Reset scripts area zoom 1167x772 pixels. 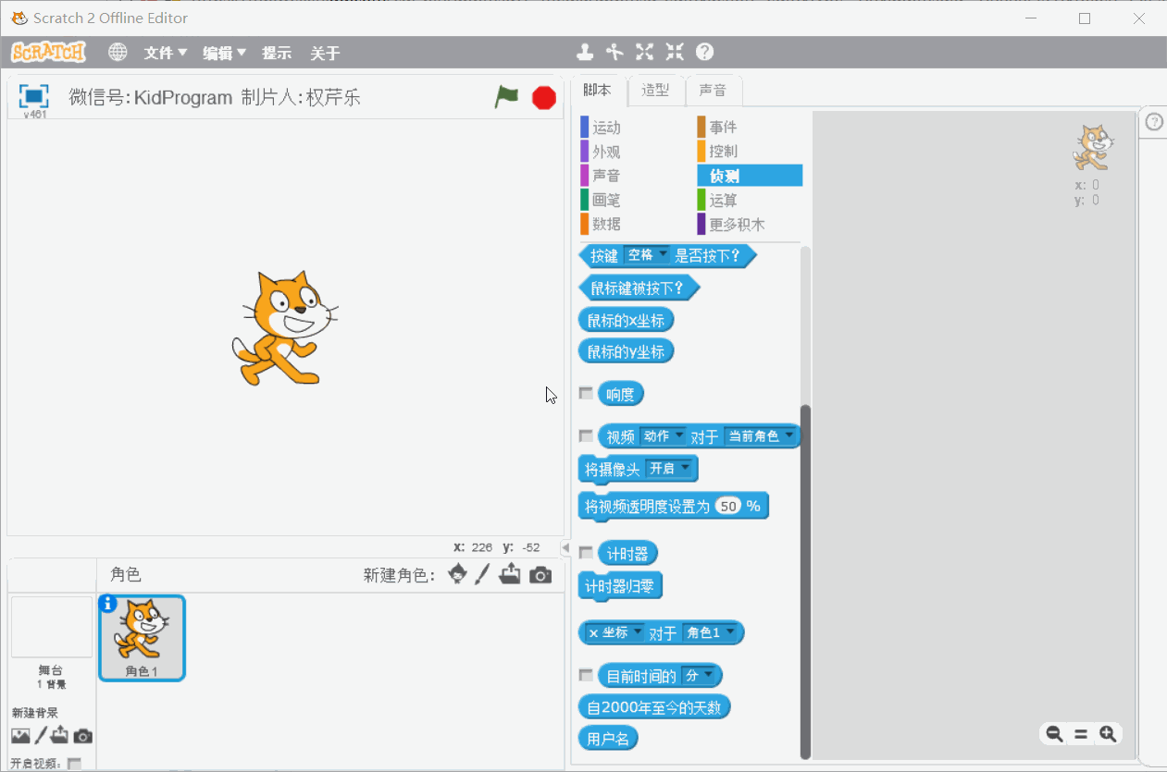coord(1081,734)
